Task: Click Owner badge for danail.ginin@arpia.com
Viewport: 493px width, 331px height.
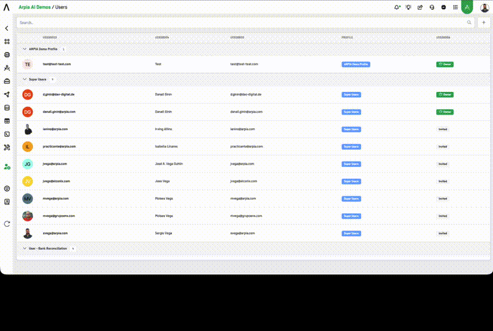Action: point(444,112)
